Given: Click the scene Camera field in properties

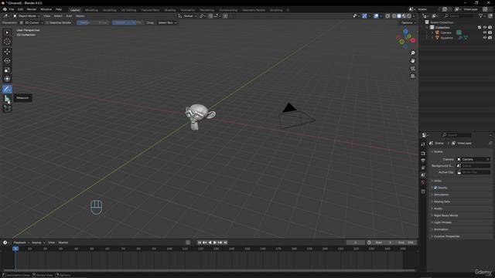Looking at the screenshot, I should pos(473,159).
